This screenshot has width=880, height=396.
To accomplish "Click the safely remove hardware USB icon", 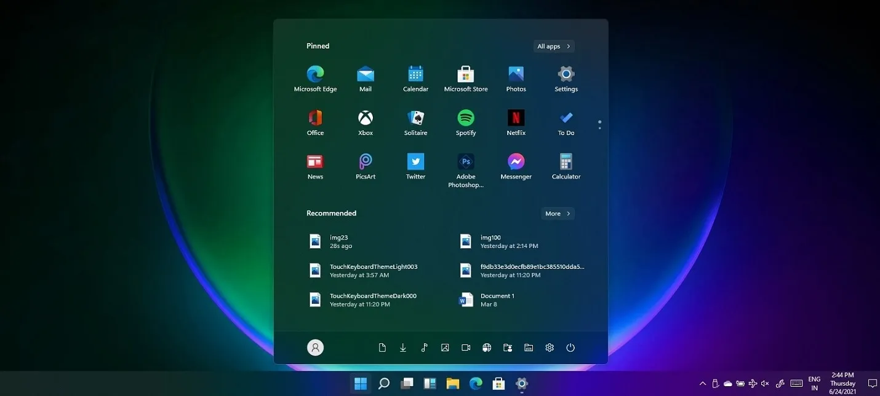I will pos(716,384).
